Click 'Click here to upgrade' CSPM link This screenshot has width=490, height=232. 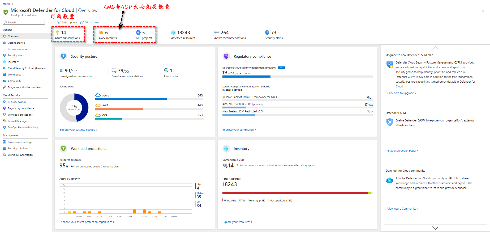click(402, 93)
